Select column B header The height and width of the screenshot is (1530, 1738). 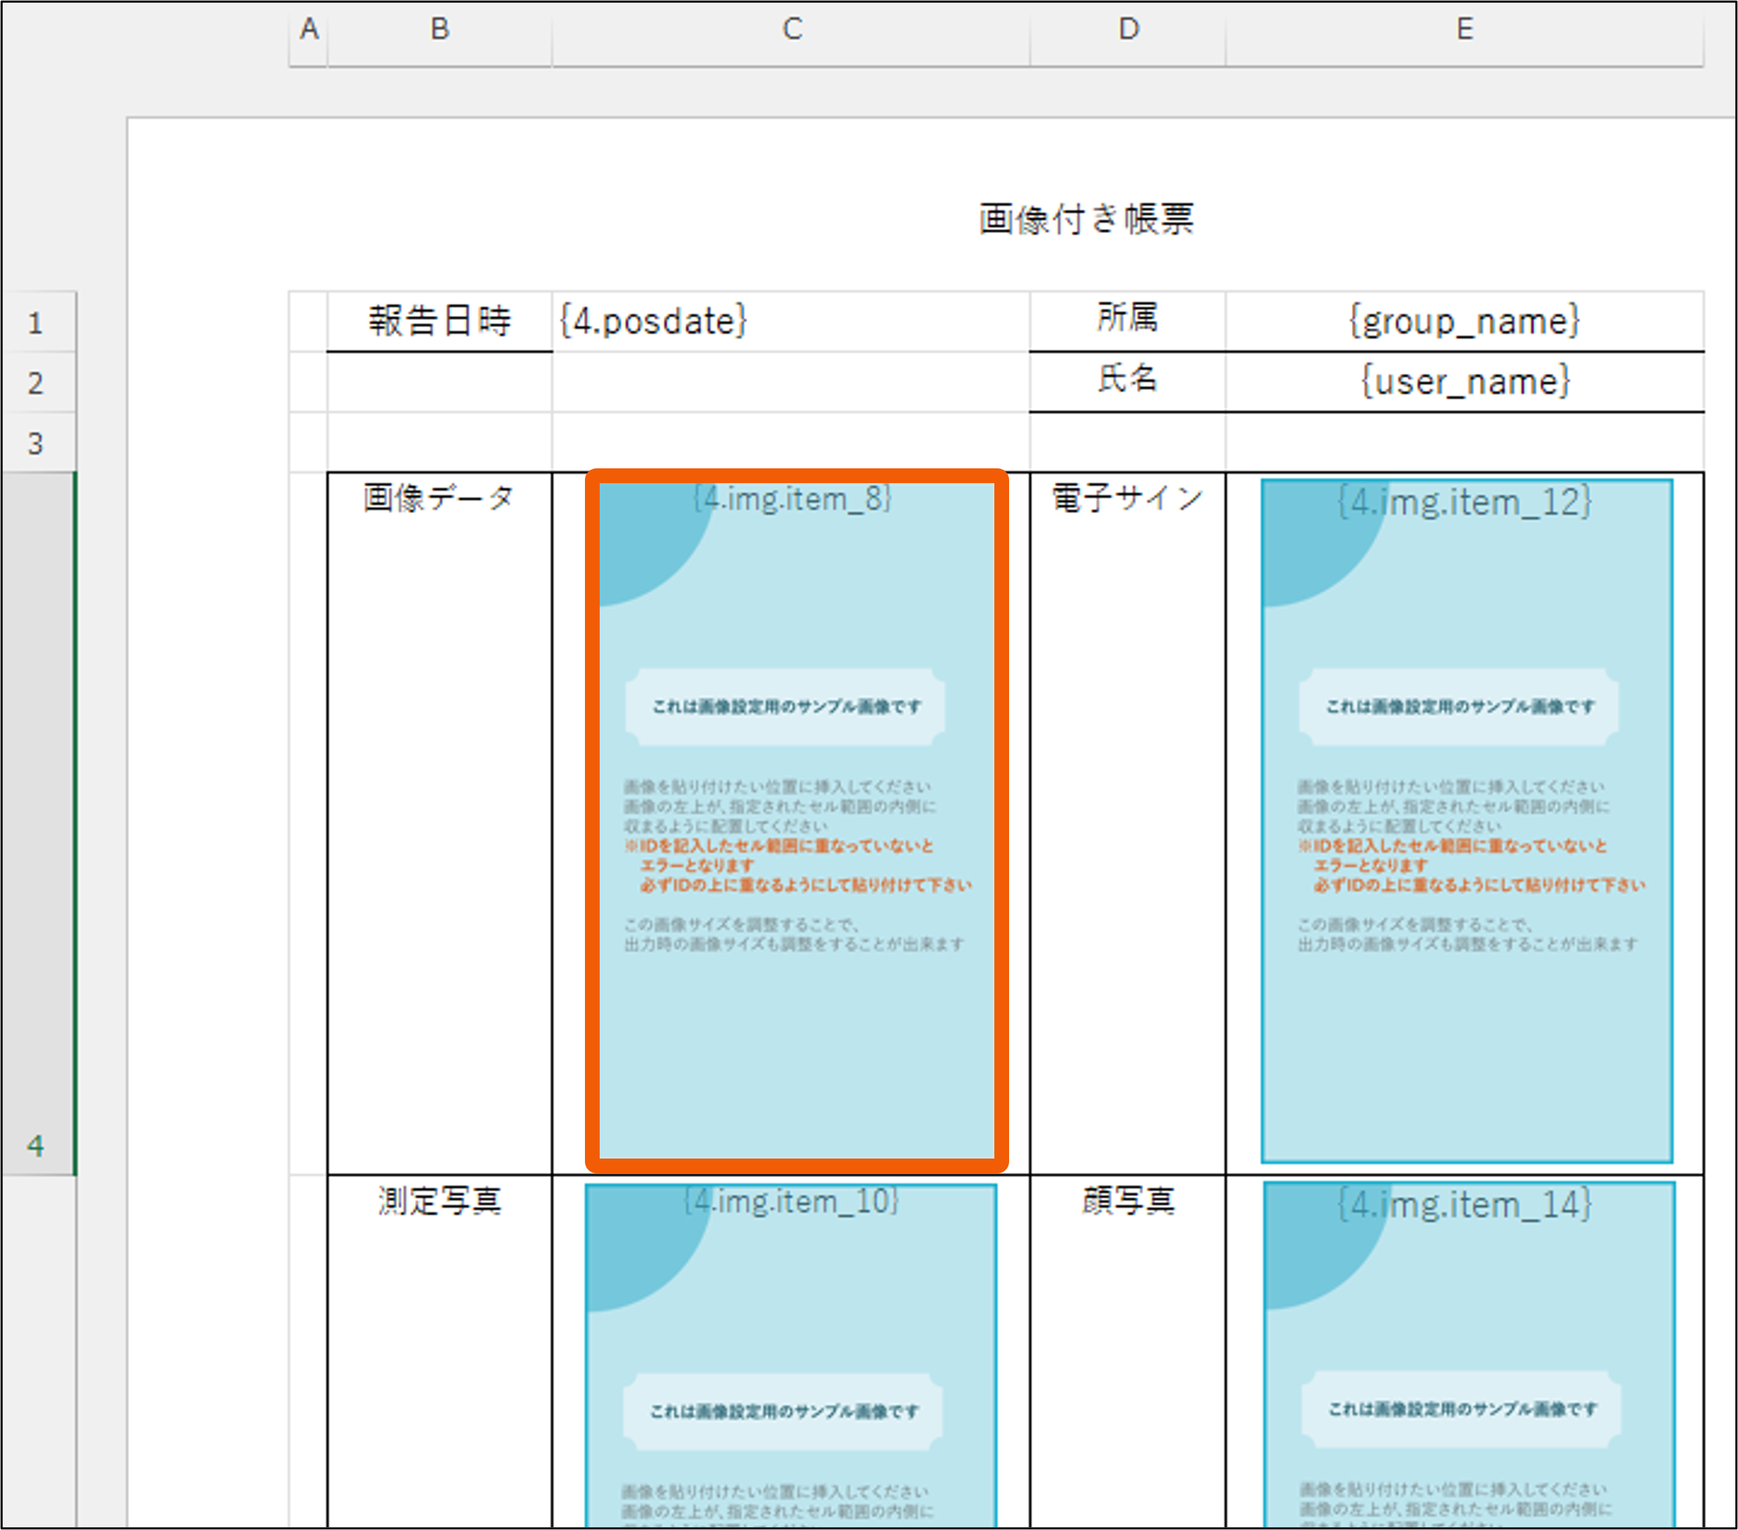[440, 31]
